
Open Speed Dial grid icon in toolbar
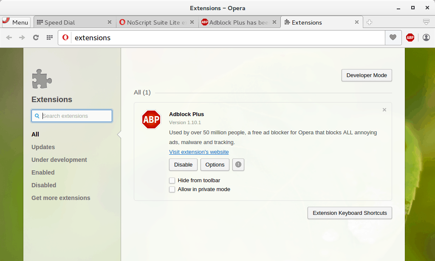tap(50, 37)
